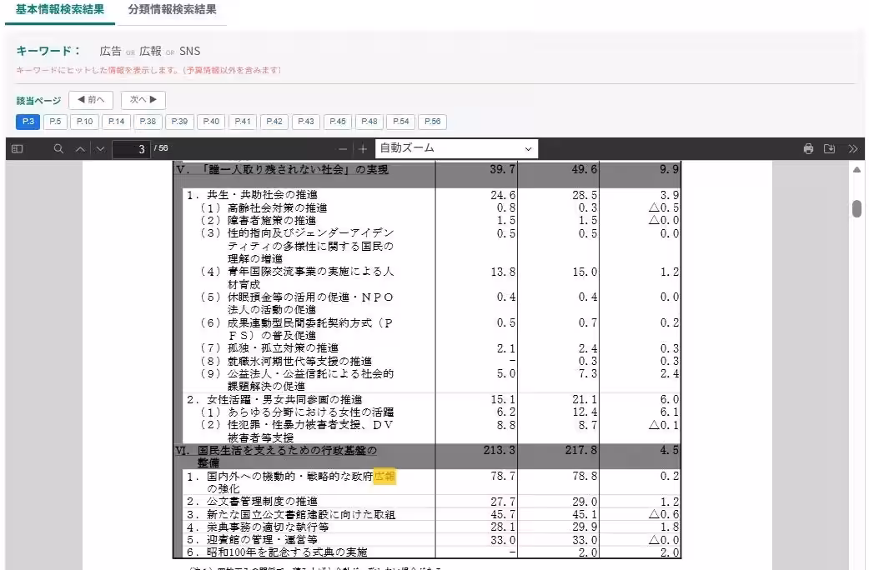The height and width of the screenshot is (570, 869).
Task: Click keyword SNS in the keyword line
Action: [x=189, y=51]
